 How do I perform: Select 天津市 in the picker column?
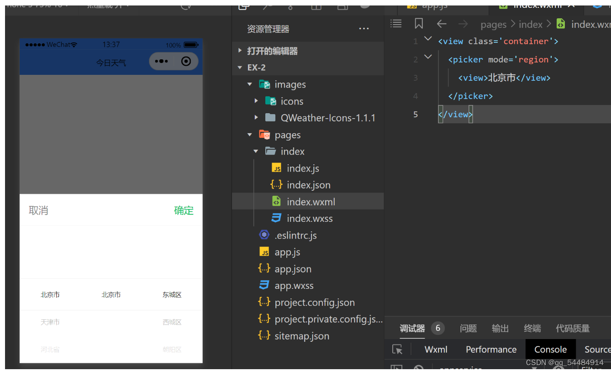coord(50,322)
